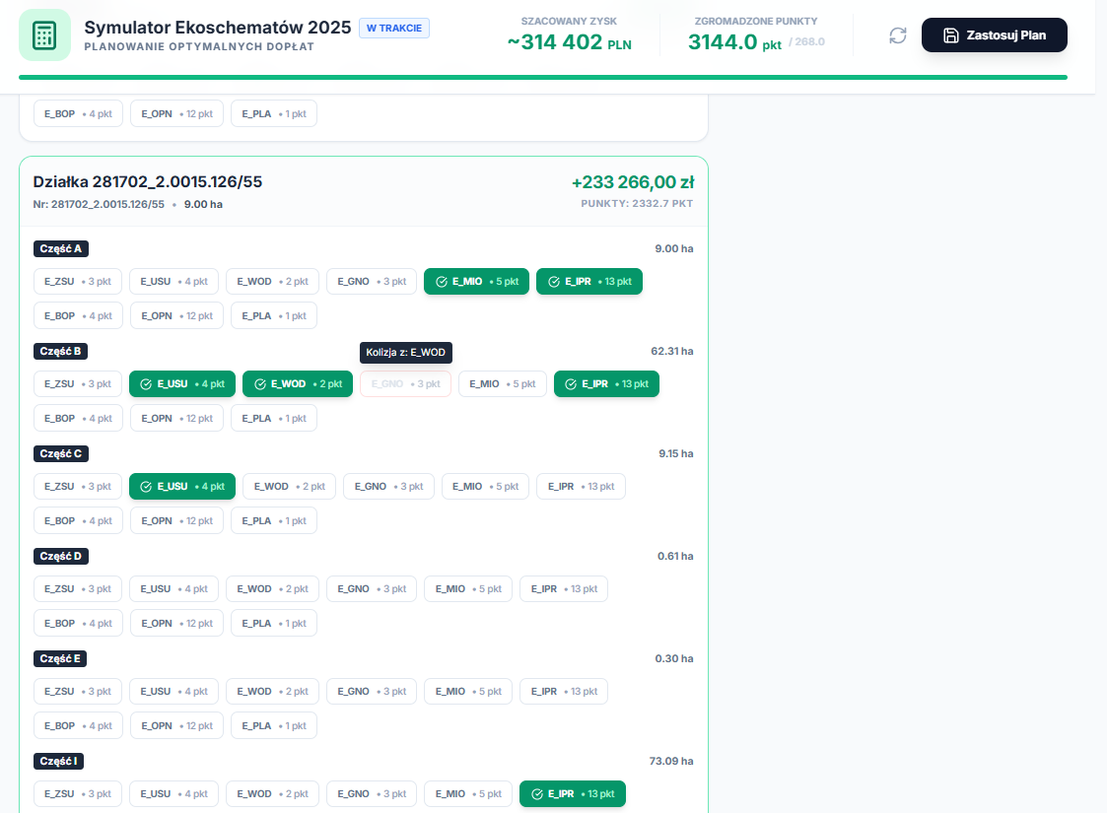This screenshot has width=1107, height=813.
Task: Click the checkmark icon on E_WOD in Część B
Action: (x=260, y=384)
